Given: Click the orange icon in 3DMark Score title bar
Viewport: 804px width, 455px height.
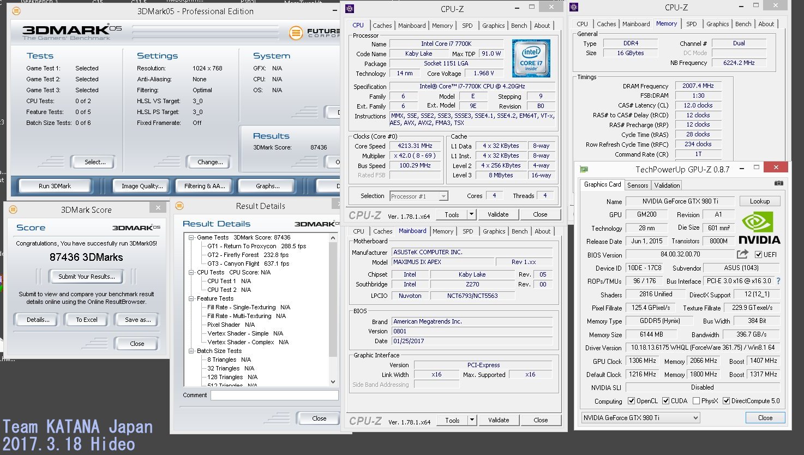Looking at the screenshot, I should click(x=13, y=209).
